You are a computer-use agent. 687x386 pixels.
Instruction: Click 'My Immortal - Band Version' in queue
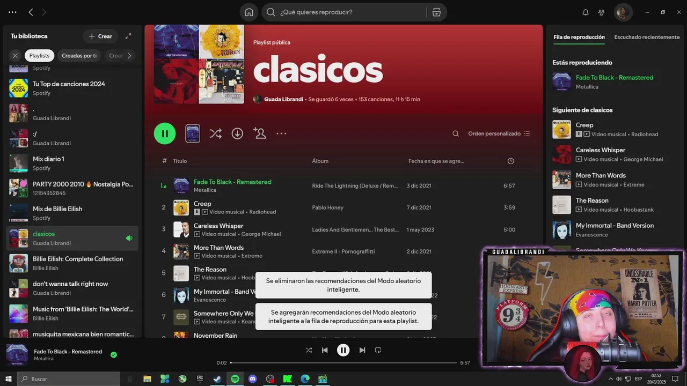click(x=615, y=225)
